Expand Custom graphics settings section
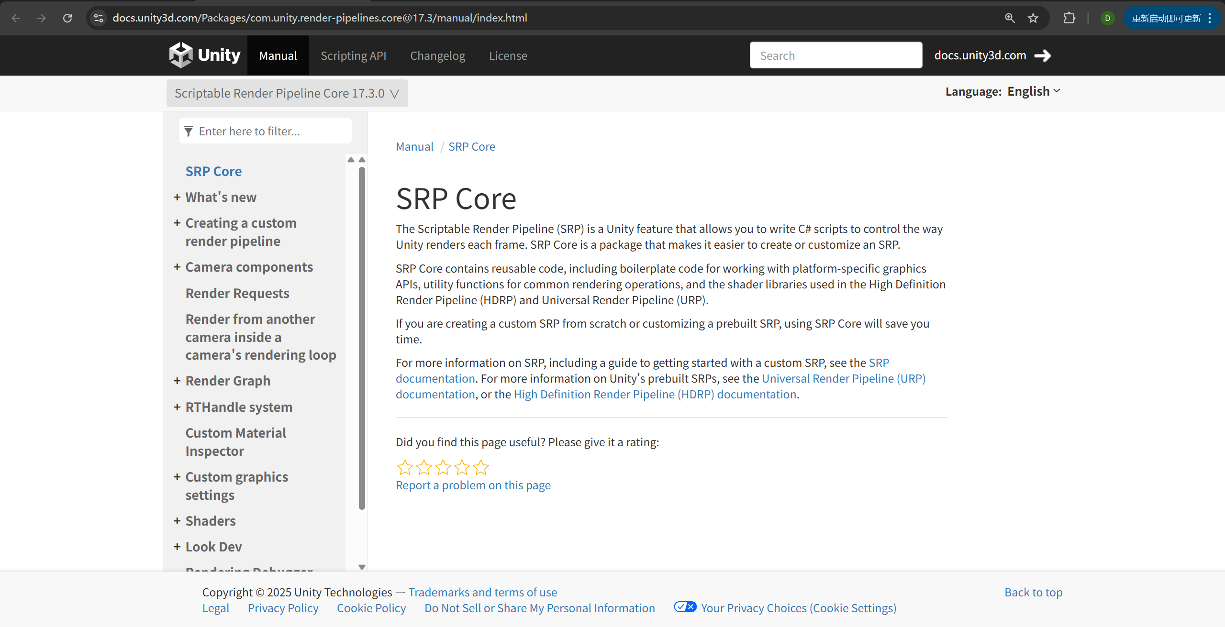 [177, 477]
